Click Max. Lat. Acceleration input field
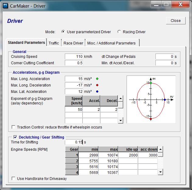This screenshot has height=190, width=192. point(74,91)
